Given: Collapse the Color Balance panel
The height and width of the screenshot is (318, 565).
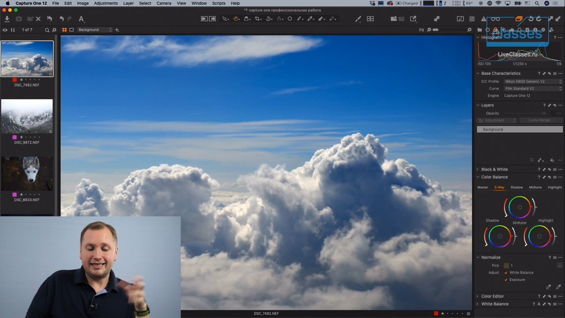Looking at the screenshot, I should click(478, 177).
